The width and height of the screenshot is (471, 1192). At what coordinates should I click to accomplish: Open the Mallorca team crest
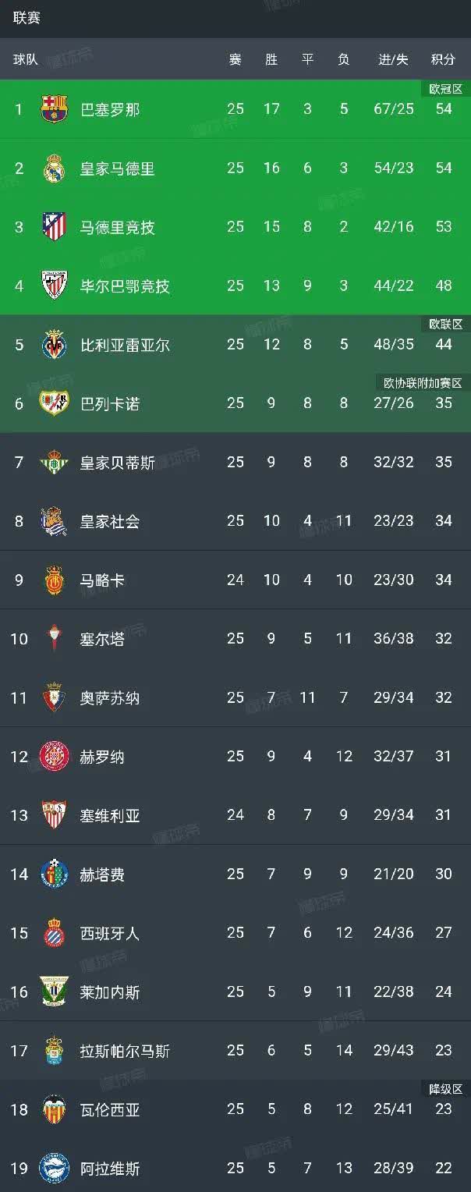pos(55,580)
